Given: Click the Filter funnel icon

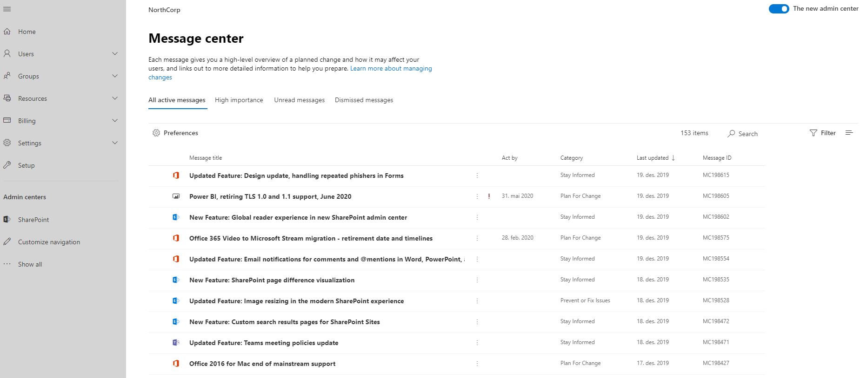Looking at the screenshot, I should [813, 133].
